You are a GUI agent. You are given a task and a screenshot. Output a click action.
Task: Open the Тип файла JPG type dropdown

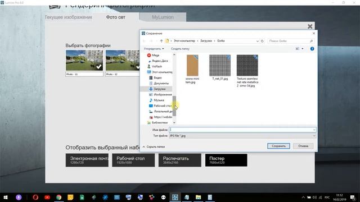click(314, 136)
